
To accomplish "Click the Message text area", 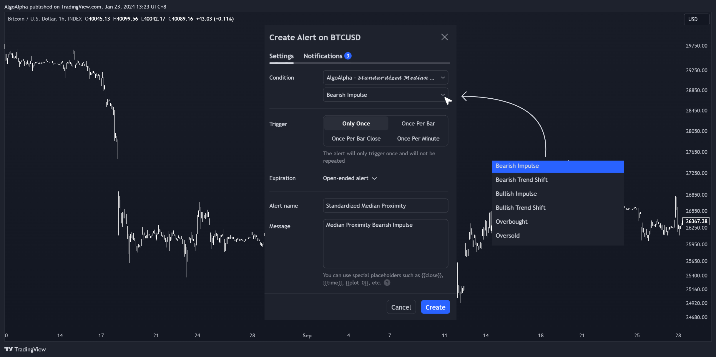I will point(386,244).
